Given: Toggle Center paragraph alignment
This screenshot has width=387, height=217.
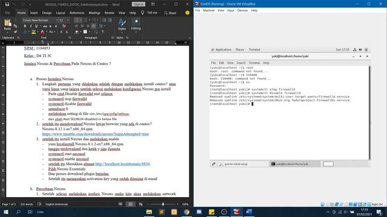Looking at the screenshot, I should coord(82,26).
